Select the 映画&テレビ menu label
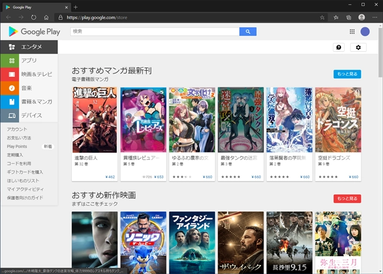This screenshot has width=383, height=274. [37, 74]
